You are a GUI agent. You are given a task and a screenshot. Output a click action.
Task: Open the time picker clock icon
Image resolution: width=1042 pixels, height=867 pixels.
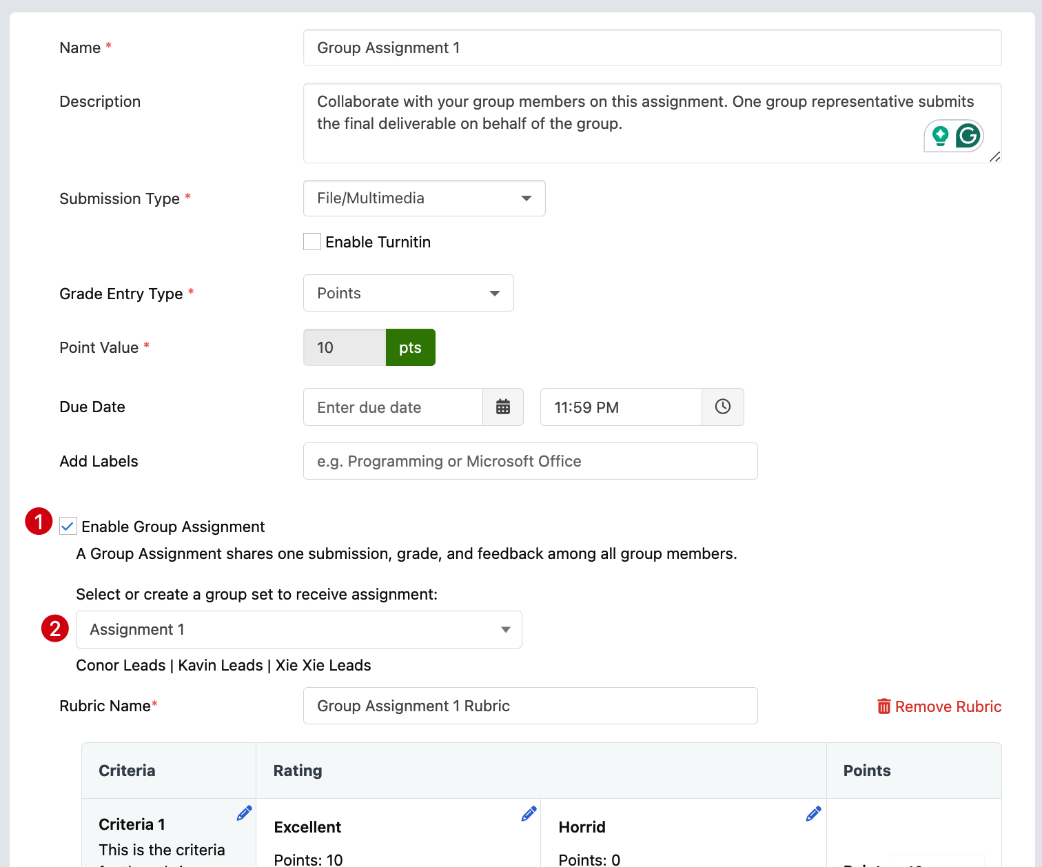[723, 407]
